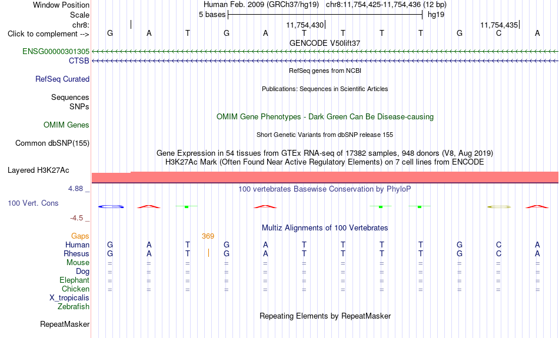Click the Layered H3K27Ac track label
559x338 pixels.
tap(38, 170)
